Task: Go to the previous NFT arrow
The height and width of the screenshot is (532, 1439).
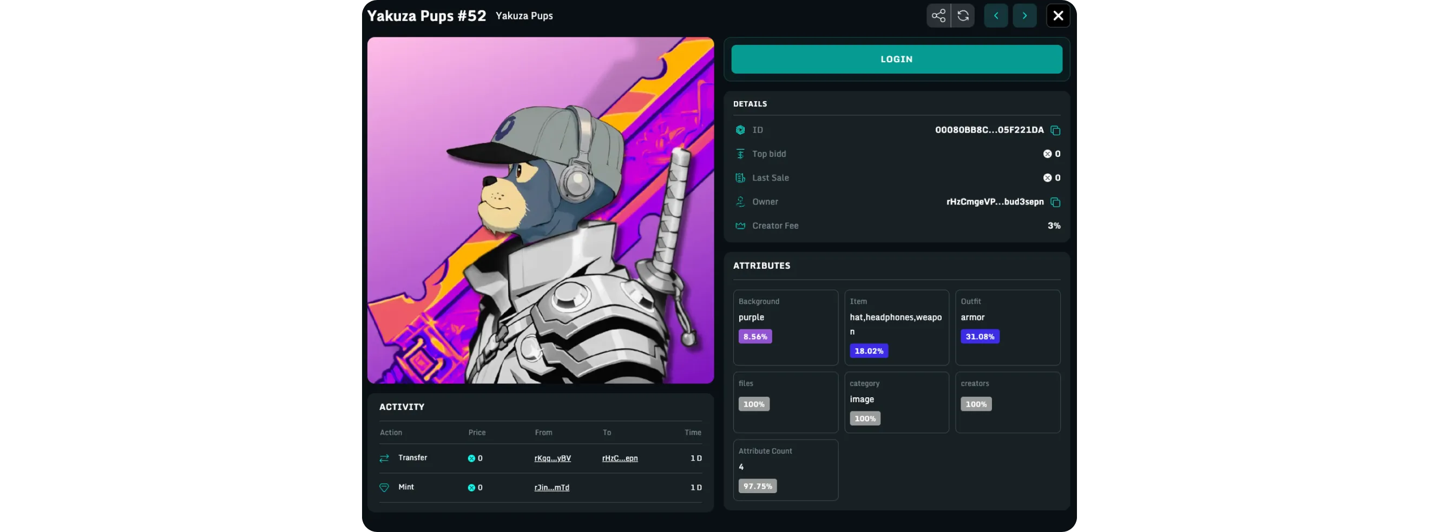Action: click(995, 16)
